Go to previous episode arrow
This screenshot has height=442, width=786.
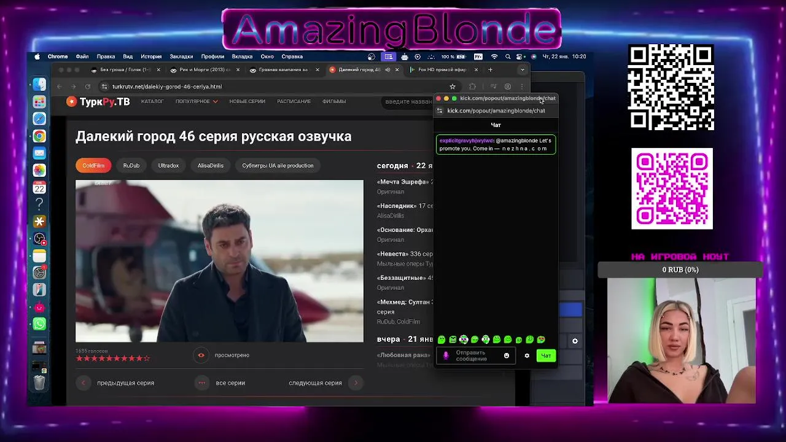pyautogui.click(x=84, y=383)
